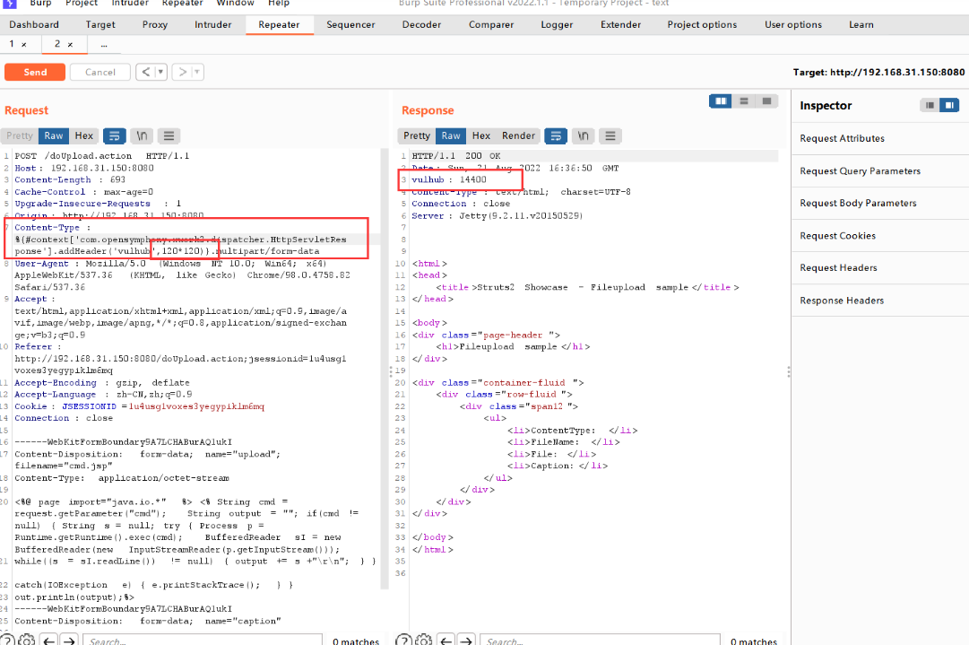Open forward history dropdown arrow
This screenshot has width=969, height=645.
(197, 72)
